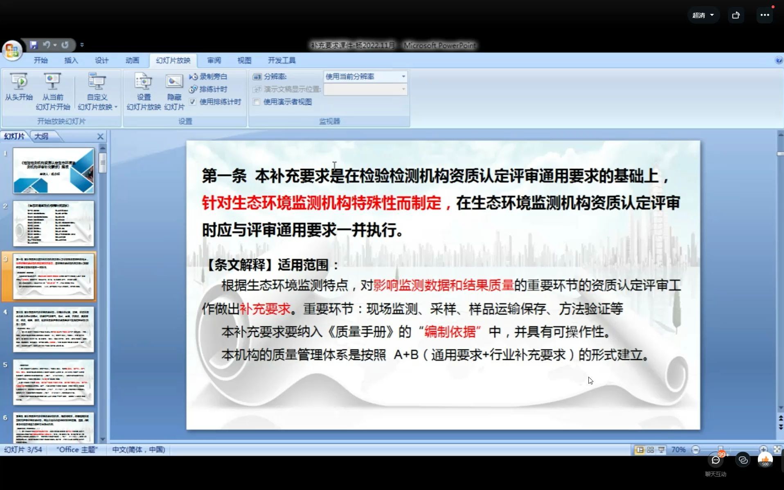Open the more options ellipsis button

[x=764, y=15]
